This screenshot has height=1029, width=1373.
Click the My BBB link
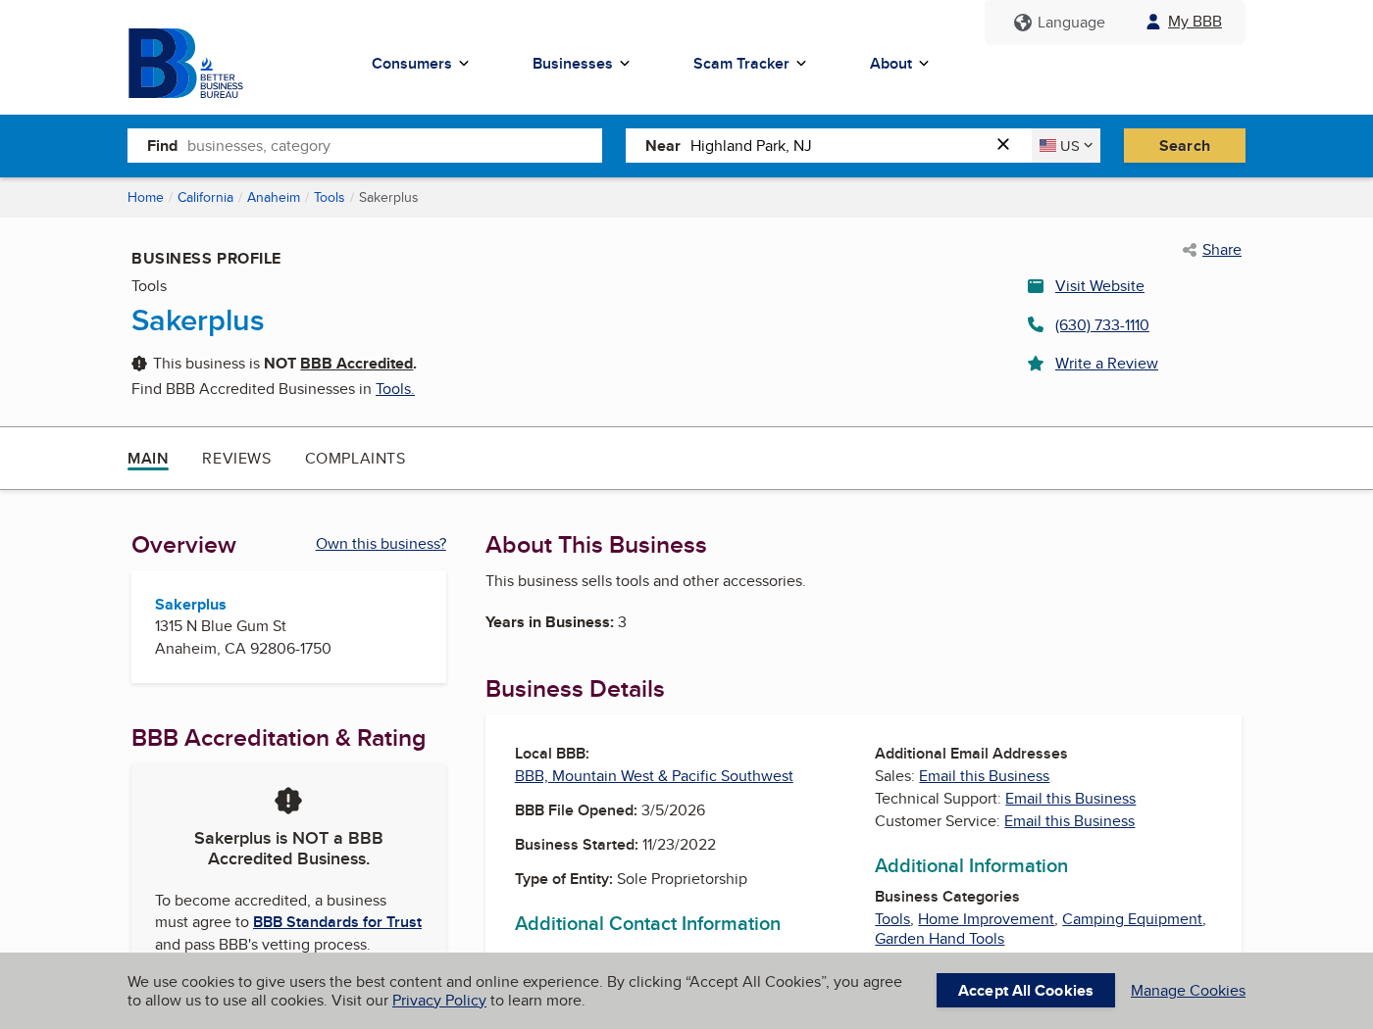point(1195,22)
